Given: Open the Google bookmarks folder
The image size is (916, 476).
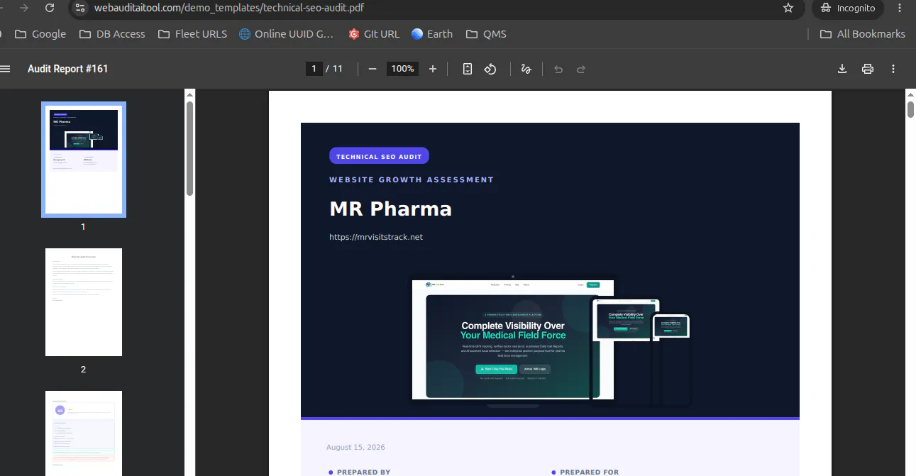Looking at the screenshot, I should [40, 34].
